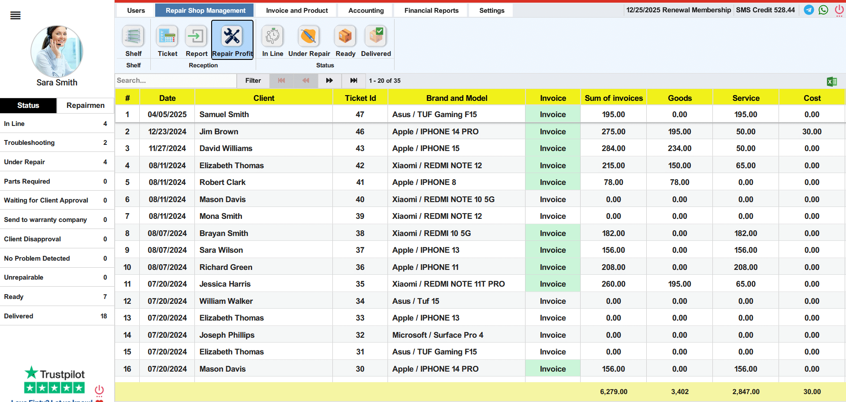The height and width of the screenshot is (402, 846).
Task: Switch to Invoice and Product tab
Action: (x=297, y=11)
